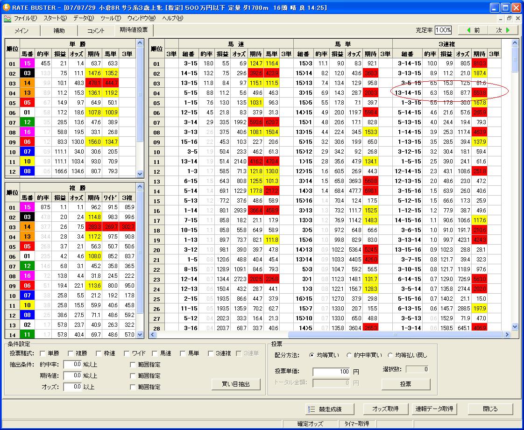Screen dimensions: 524x430
Task: Check 範囲指定 for 的中率 condition
Action: point(133,365)
